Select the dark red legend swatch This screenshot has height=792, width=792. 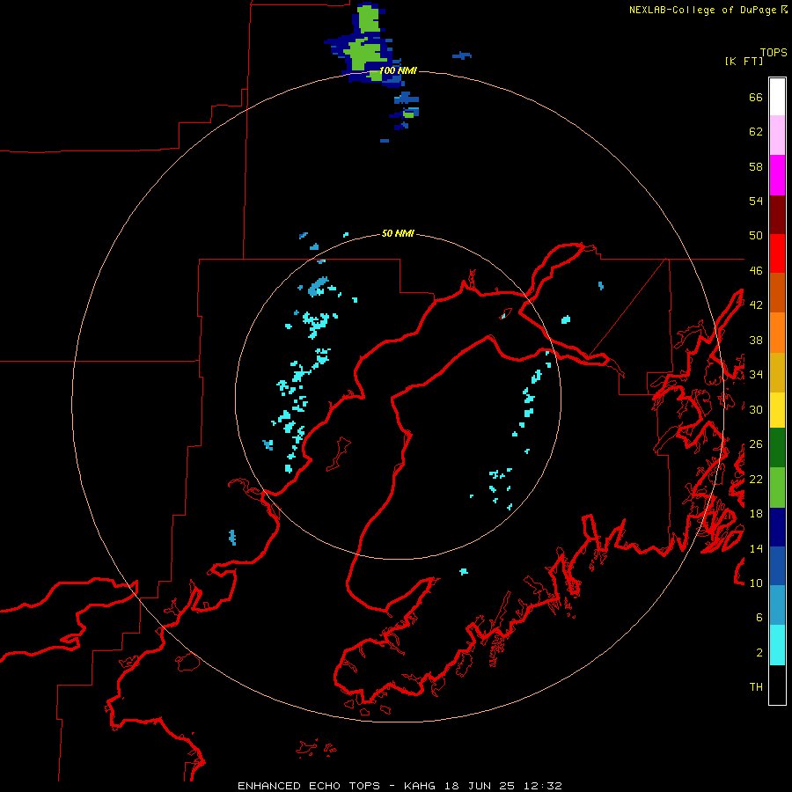tap(777, 215)
